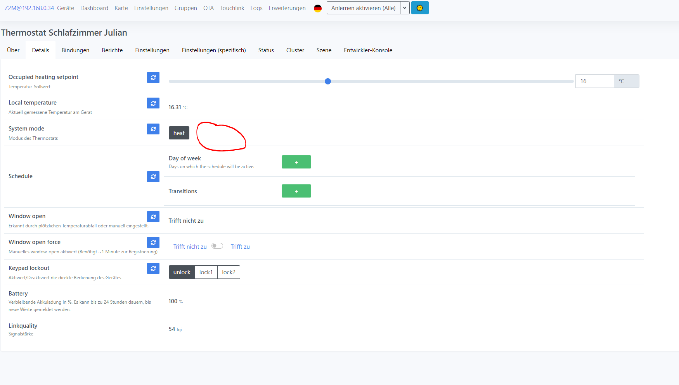This screenshot has width=679, height=385.
Task: Expand the Anlernen aktivieren dropdown arrow
Action: pyautogui.click(x=405, y=8)
